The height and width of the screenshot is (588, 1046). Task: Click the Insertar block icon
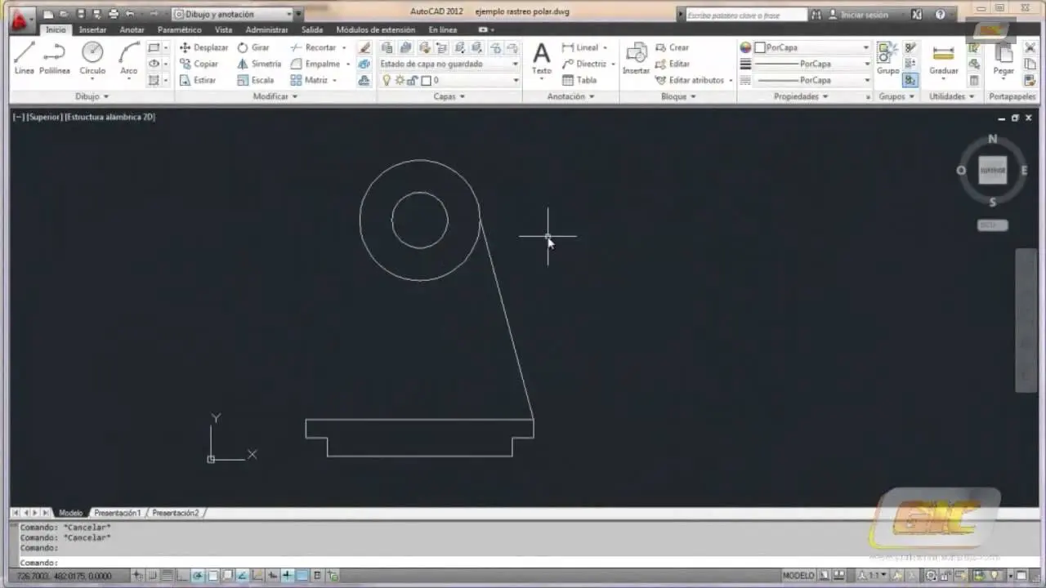pyautogui.click(x=636, y=59)
